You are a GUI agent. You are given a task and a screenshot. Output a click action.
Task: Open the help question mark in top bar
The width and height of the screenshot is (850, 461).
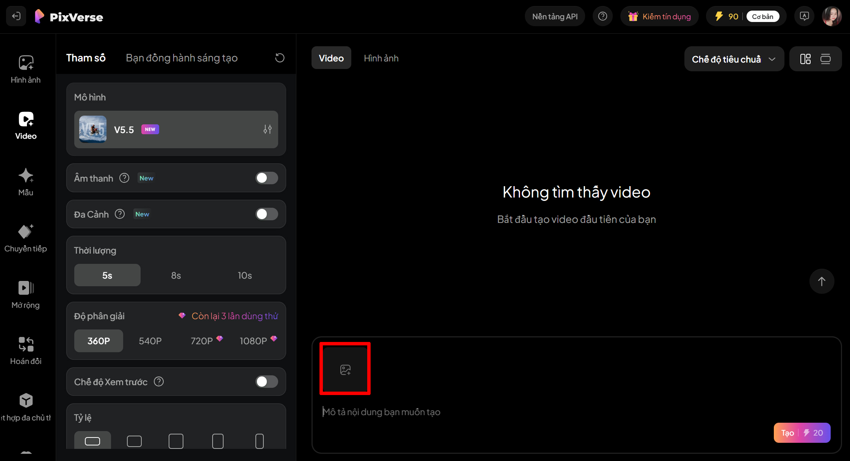(x=603, y=16)
